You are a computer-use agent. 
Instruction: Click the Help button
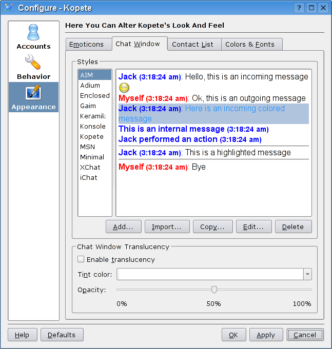[x=23, y=335]
